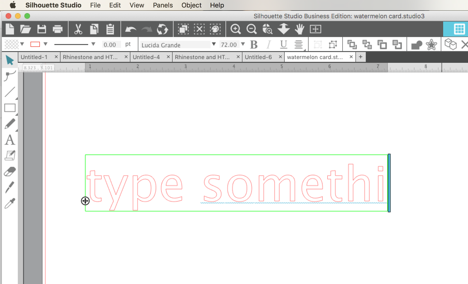Toggle underline formatting
Image resolution: width=468 pixels, height=284 pixels.
[x=283, y=44]
